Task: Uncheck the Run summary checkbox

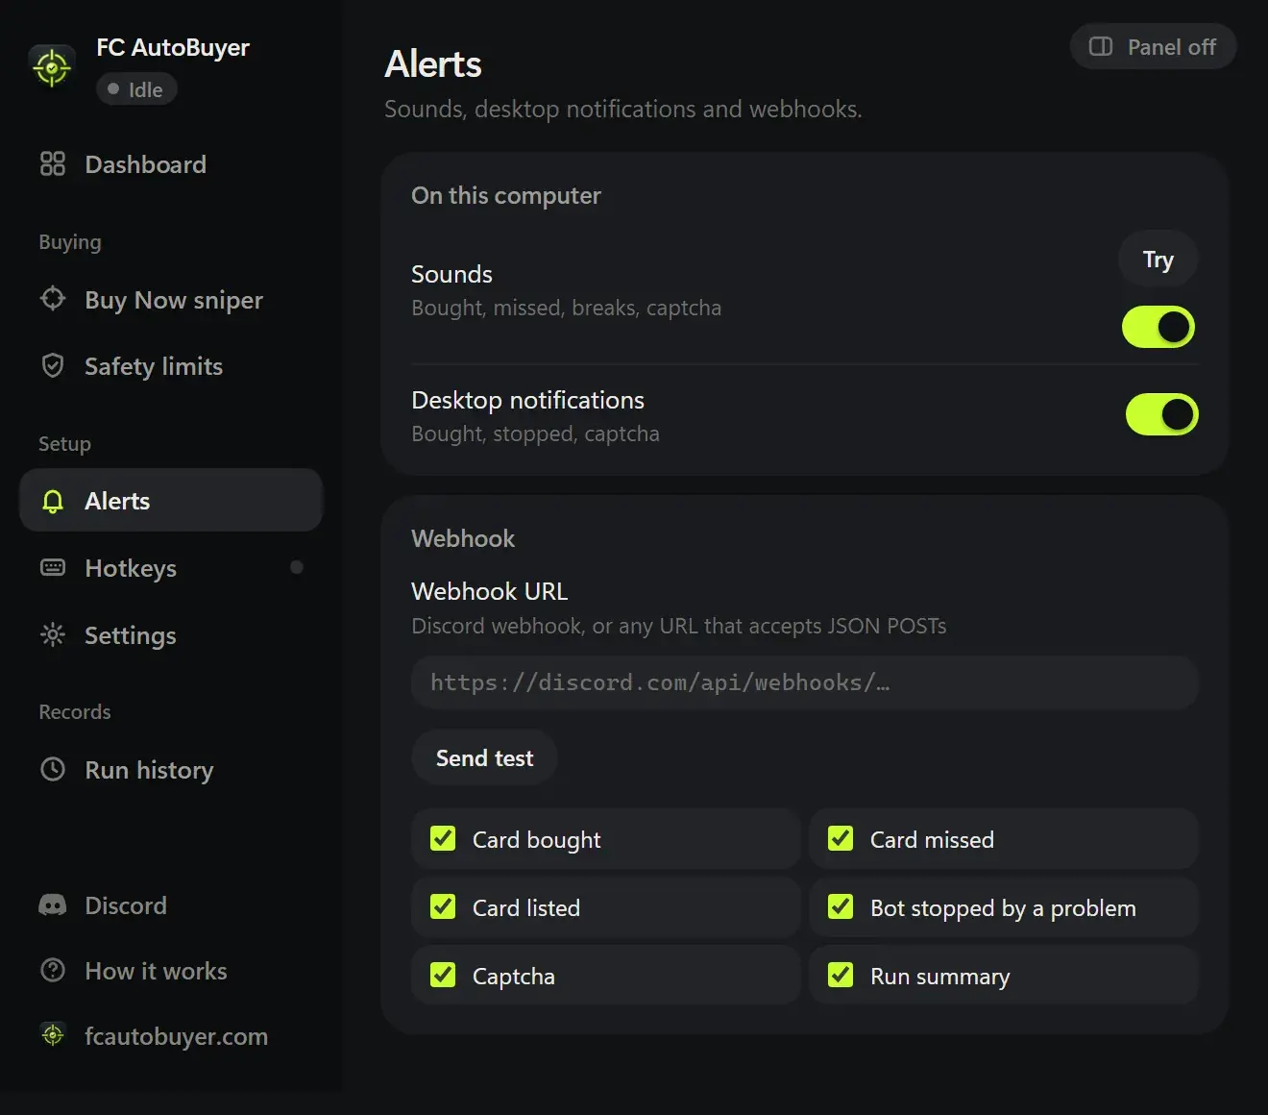Action: point(841,975)
